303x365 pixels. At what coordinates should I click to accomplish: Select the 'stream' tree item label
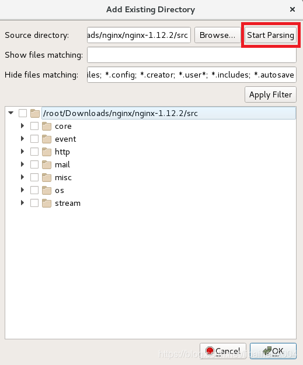pos(68,203)
